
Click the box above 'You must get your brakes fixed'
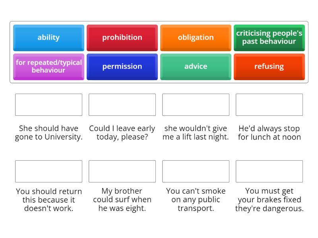click(269, 171)
